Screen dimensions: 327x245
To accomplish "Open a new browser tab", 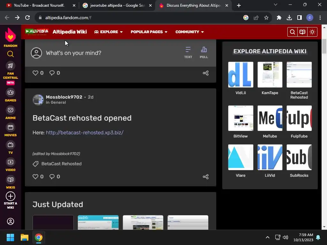I will [239, 5].
